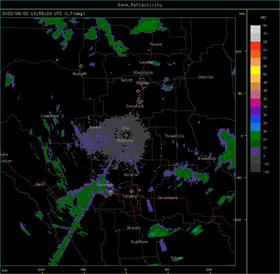Select the Limestone label
Screen dimensions: 280x274
click(x=50, y=116)
